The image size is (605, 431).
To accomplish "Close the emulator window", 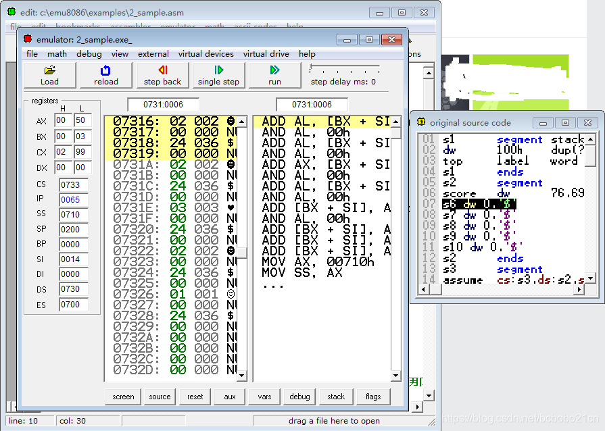I will [391, 40].
